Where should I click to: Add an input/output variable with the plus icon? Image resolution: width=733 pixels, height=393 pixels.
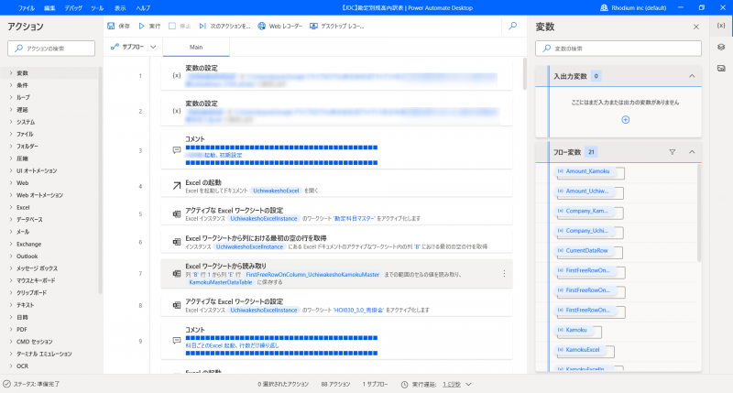(626, 120)
